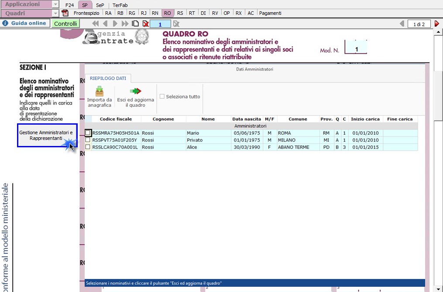
Task: Open RT quadro tab
Action: 192,13
